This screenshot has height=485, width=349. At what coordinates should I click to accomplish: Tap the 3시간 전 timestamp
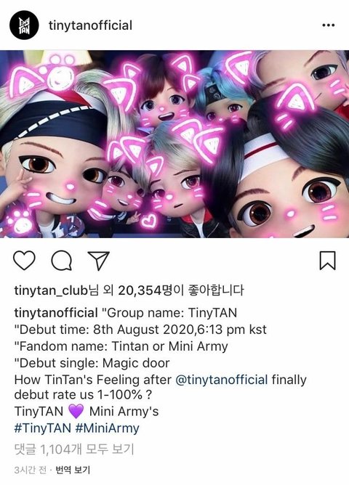(x=30, y=470)
